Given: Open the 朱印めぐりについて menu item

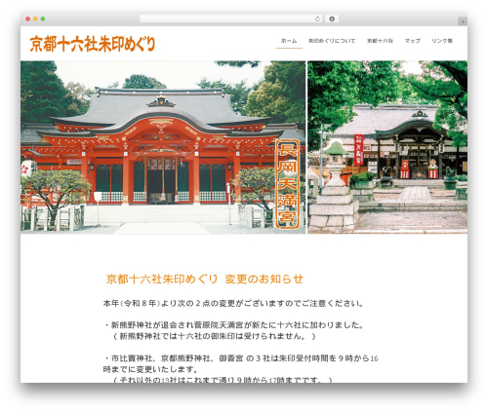Looking at the screenshot, I should (x=332, y=41).
